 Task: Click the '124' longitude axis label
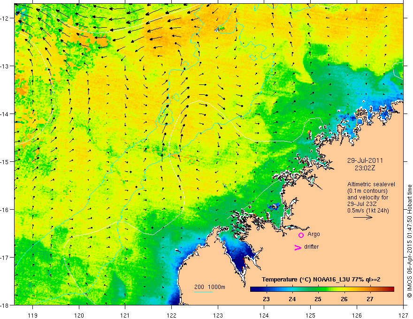tap(264, 315)
